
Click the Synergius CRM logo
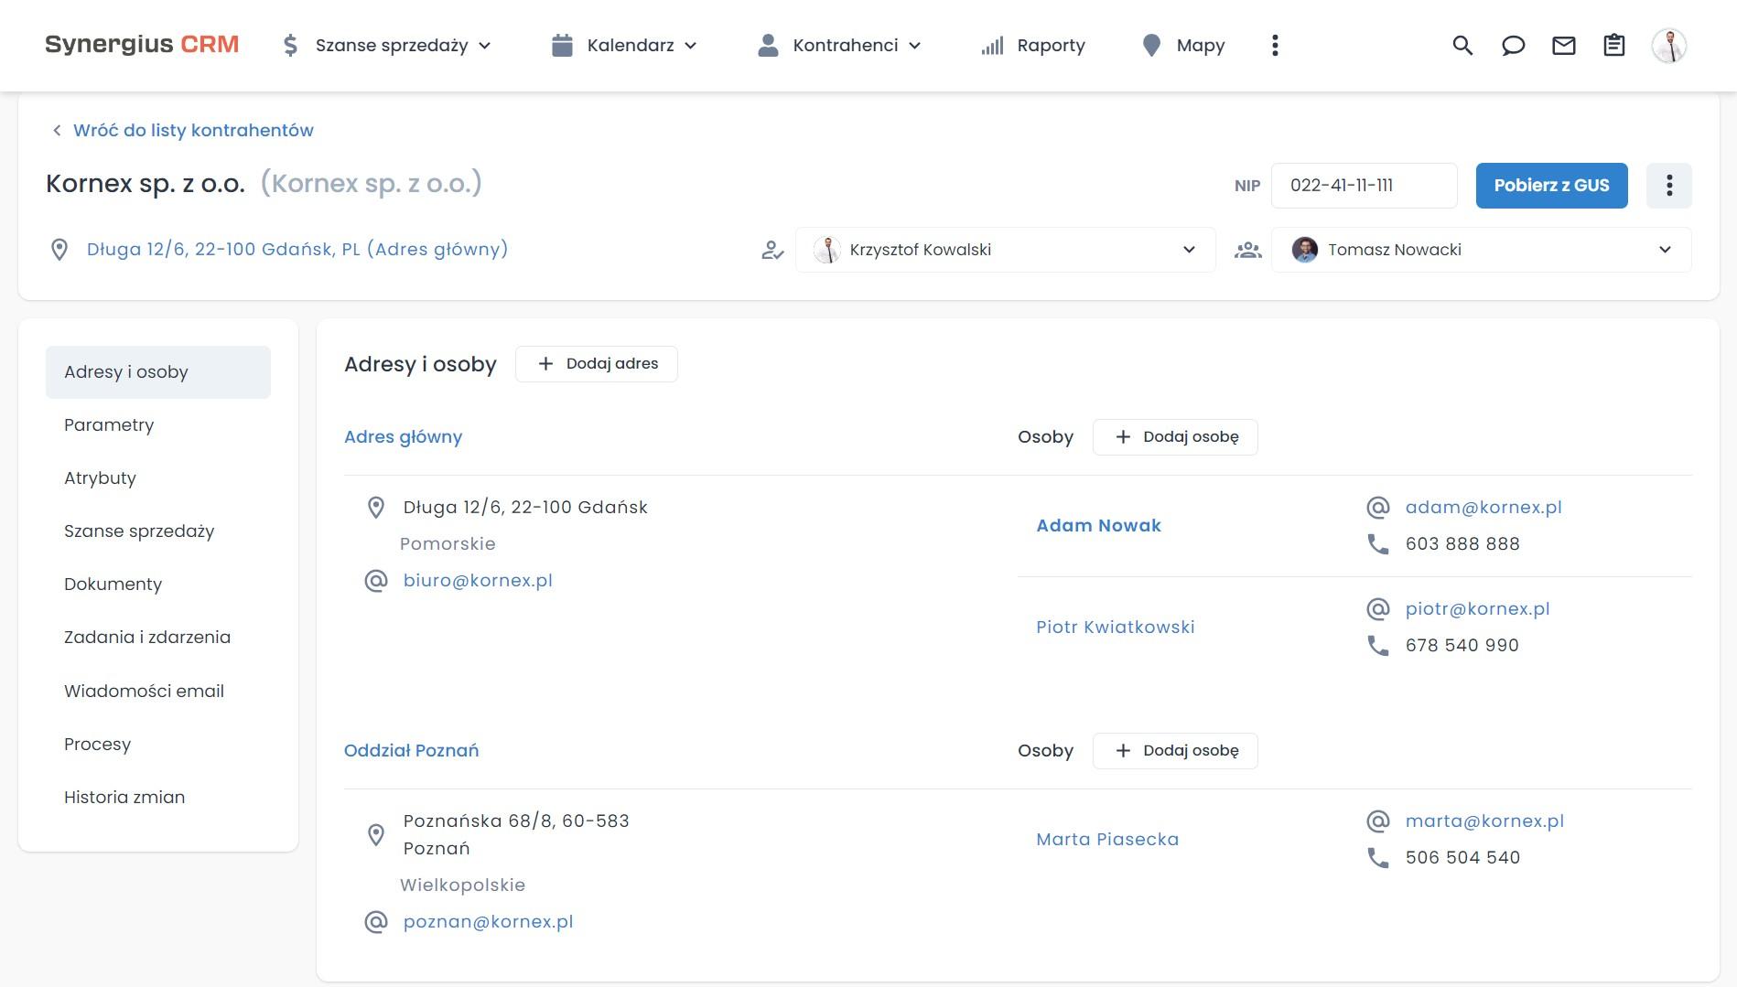[x=142, y=45]
